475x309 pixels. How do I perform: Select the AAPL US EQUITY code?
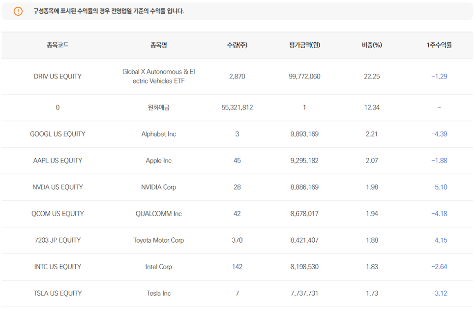tap(58, 161)
